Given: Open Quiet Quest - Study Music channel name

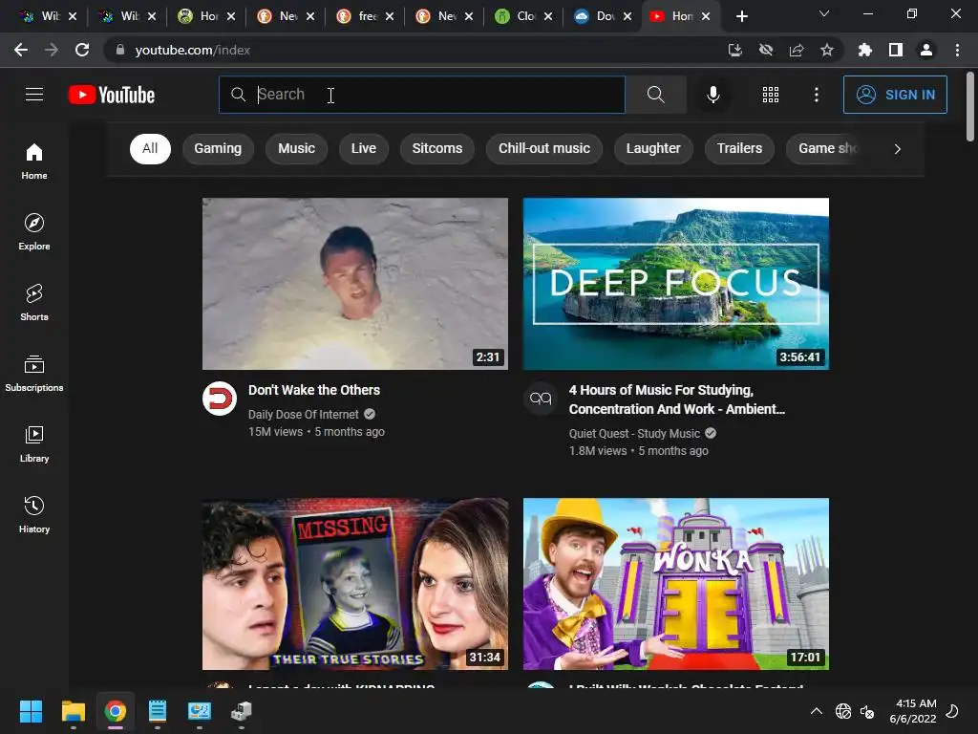Looking at the screenshot, I should tap(634, 433).
